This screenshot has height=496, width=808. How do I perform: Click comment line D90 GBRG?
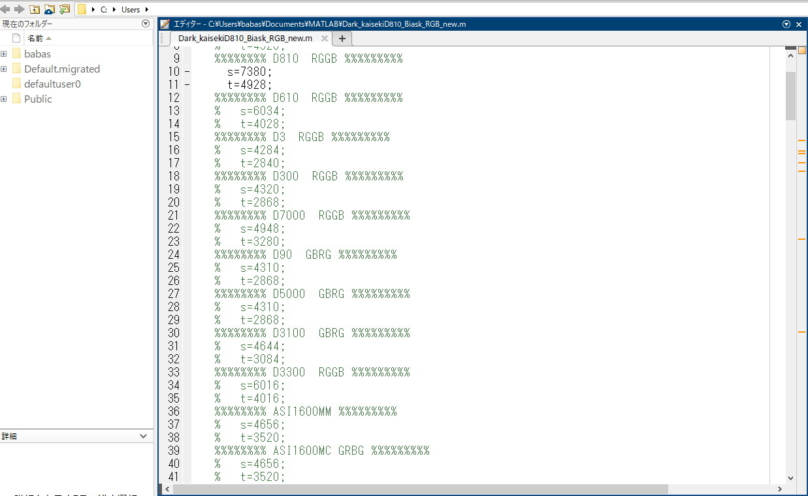[x=306, y=255]
